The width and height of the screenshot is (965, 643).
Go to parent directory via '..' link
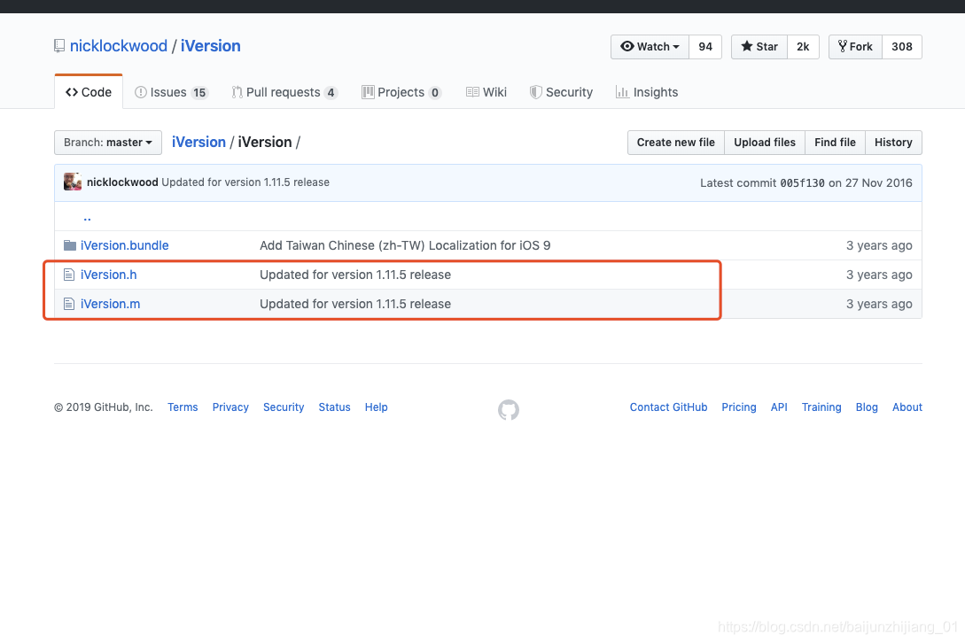87,217
